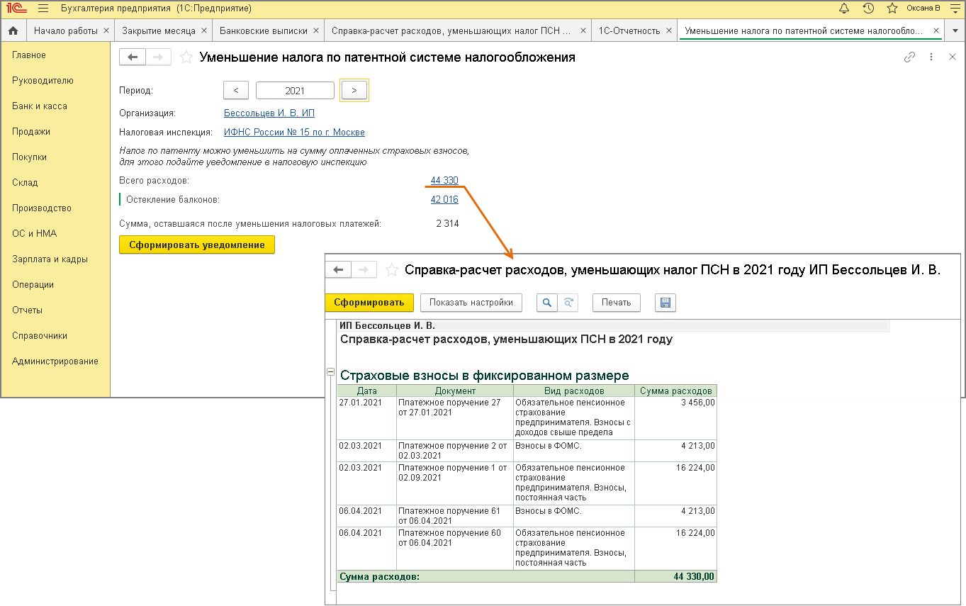Open the tab list dropdown arrow
Viewport: 966px width, 606px height.
click(x=955, y=31)
